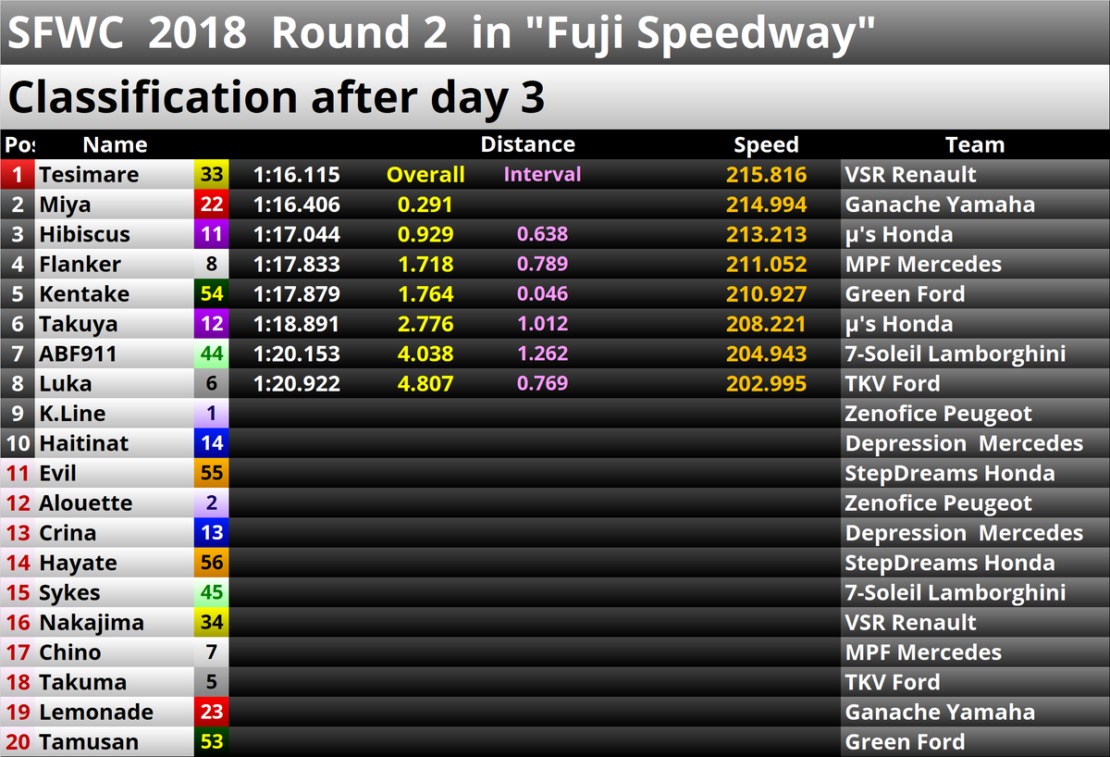
Task: Click lap time 1:17.833
Action: [297, 264]
